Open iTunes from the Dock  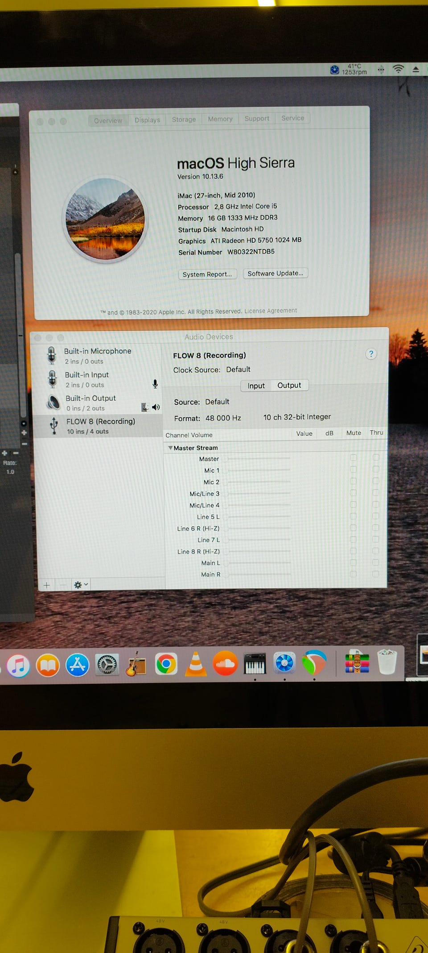pyautogui.click(x=18, y=665)
